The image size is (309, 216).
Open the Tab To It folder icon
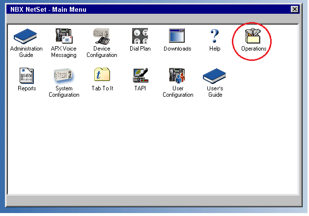102,76
